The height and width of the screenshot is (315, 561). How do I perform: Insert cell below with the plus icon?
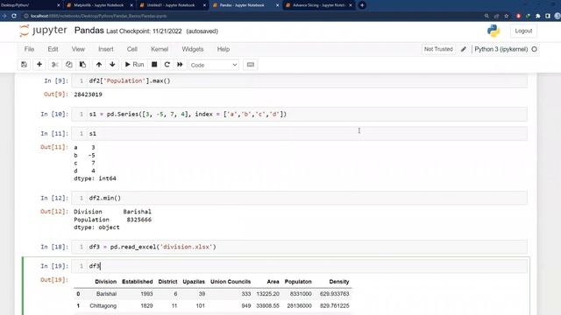[39, 65]
